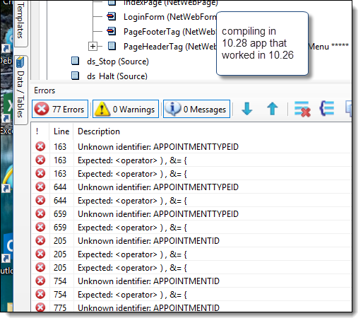Click the LoginForm procedure icon
Screen dimensions: 363x323
(x=111, y=17)
